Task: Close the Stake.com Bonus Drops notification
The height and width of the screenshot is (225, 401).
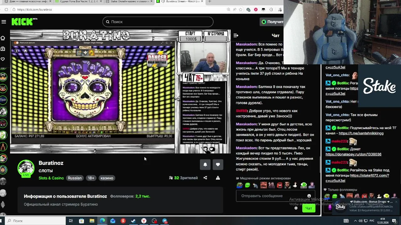Action: click(x=396, y=202)
